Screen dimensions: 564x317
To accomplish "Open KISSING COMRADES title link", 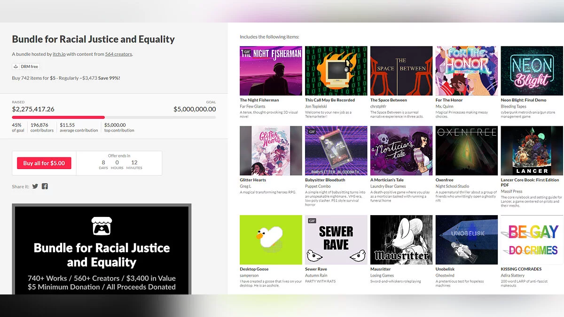I will (x=521, y=269).
